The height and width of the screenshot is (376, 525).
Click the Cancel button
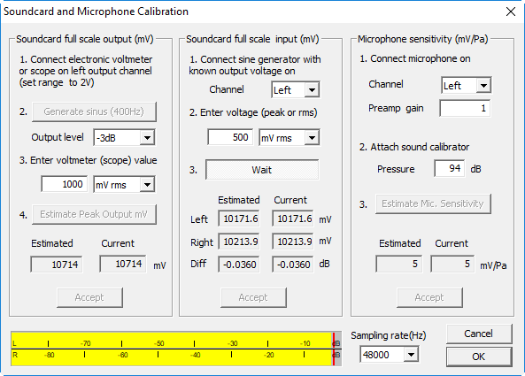click(x=479, y=334)
